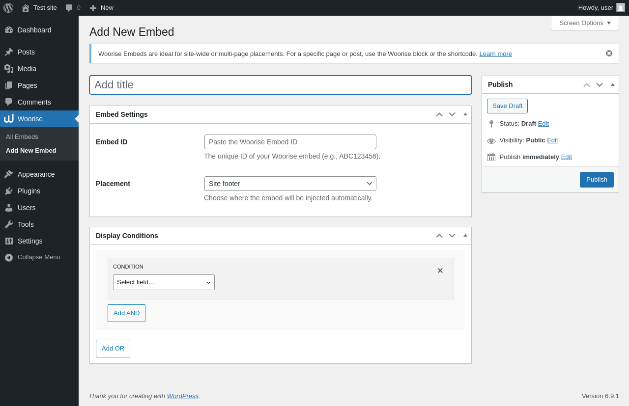This screenshot has width=629, height=406.
Task: Focus the Embed ID input field
Action: tap(290, 142)
